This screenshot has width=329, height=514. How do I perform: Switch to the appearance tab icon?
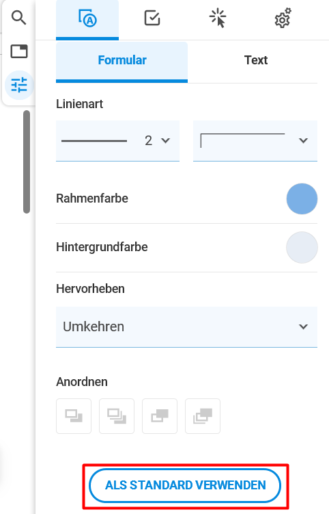tap(87, 19)
